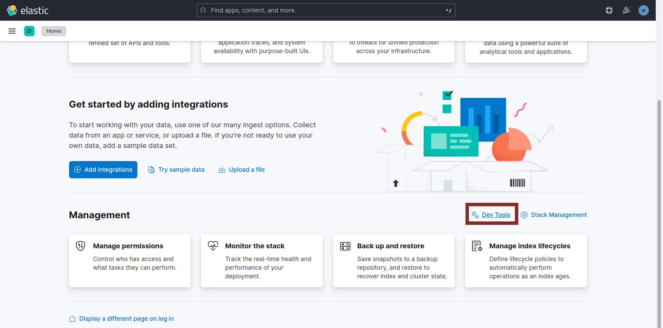The image size is (663, 328).
Task: Open the Help menu via life-ring icon
Action: tap(609, 10)
